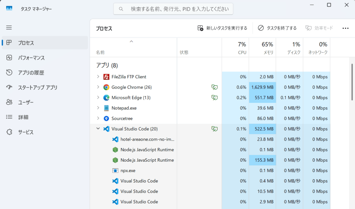Click the sort arrow above the 名前 column
355x209 pixels.
tap(131, 41)
